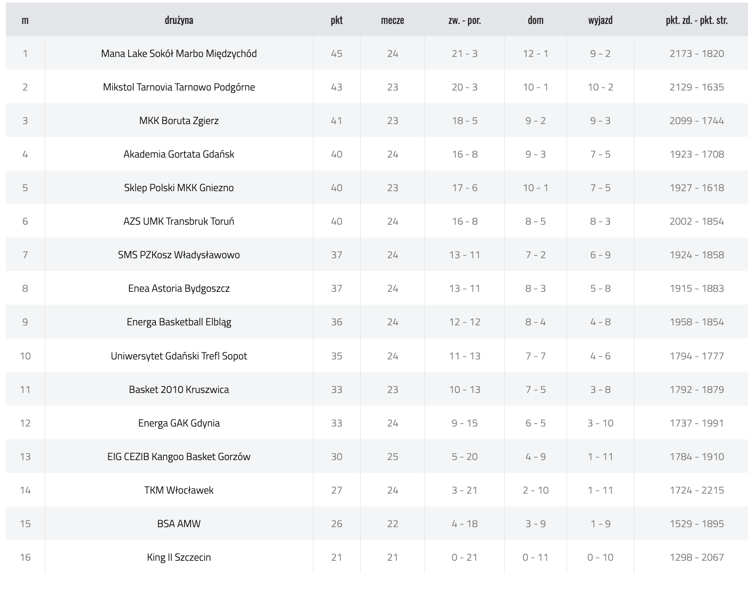Select TKM Włocławek team link
Image resolution: width=748 pixels, height=590 pixels.
point(179,490)
